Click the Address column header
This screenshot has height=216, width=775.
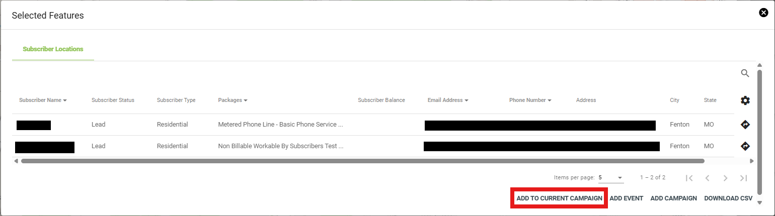(x=586, y=100)
